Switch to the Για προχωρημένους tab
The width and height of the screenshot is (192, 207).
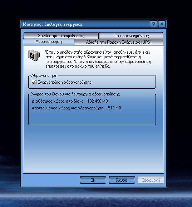131,36
